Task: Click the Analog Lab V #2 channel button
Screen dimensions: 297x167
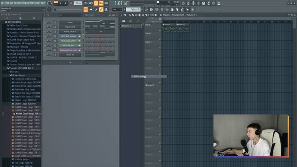Action: point(70,32)
